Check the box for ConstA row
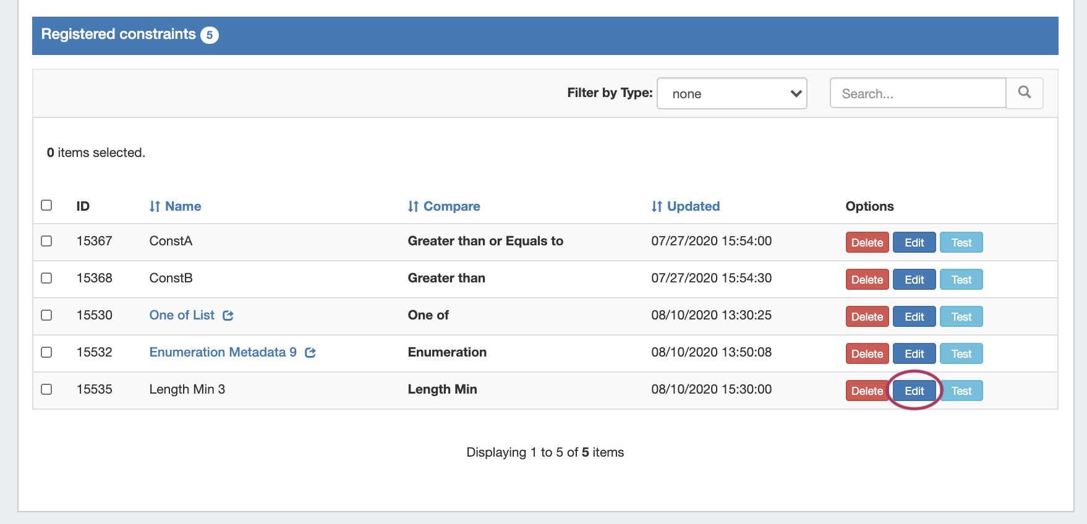The height and width of the screenshot is (524, 1087). click(x=46, y=241)
